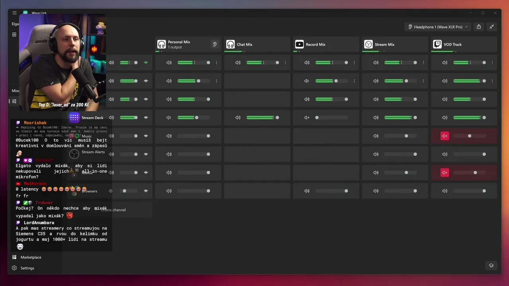
Task: Open the Headphone 1 (Wave XLR Pro) dropdown
Action: 438,27
